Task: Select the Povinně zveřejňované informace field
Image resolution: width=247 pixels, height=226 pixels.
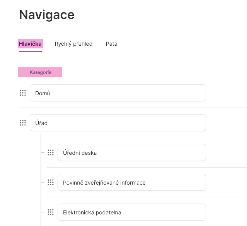Action: (x=131, y=182)
